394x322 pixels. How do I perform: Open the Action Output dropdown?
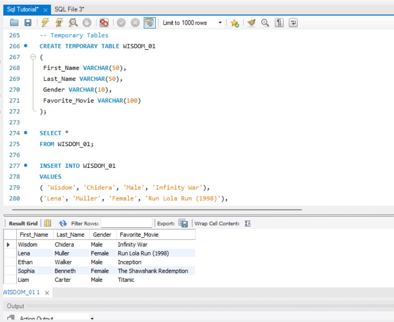coord(92,318)
